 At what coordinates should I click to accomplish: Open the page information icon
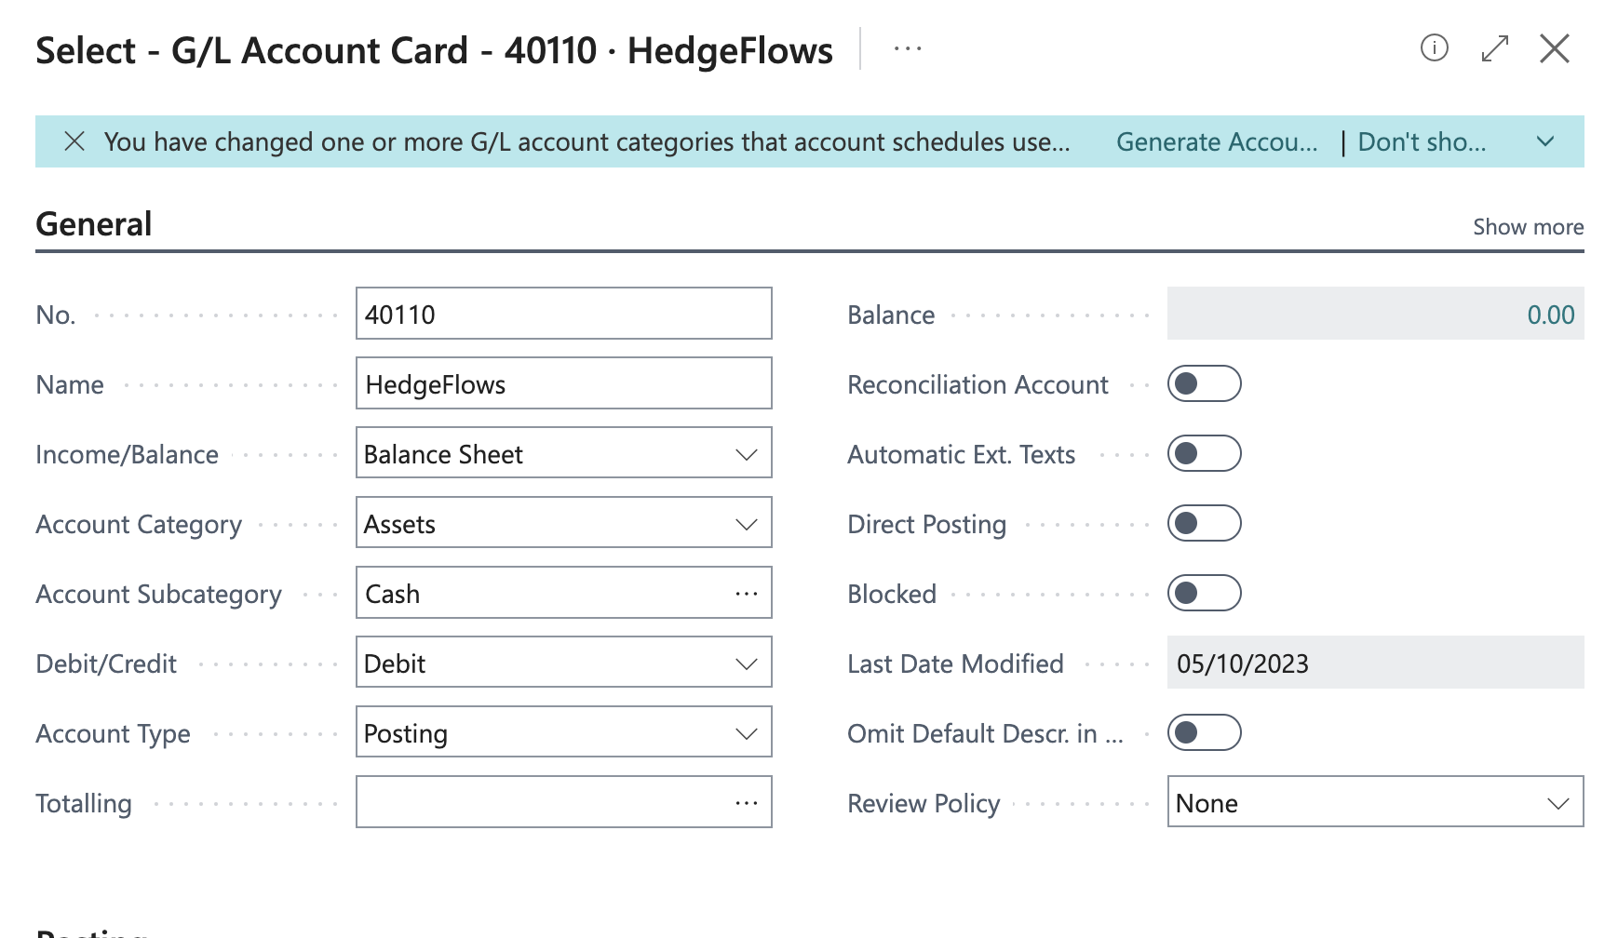click(x=1434, y=47)
